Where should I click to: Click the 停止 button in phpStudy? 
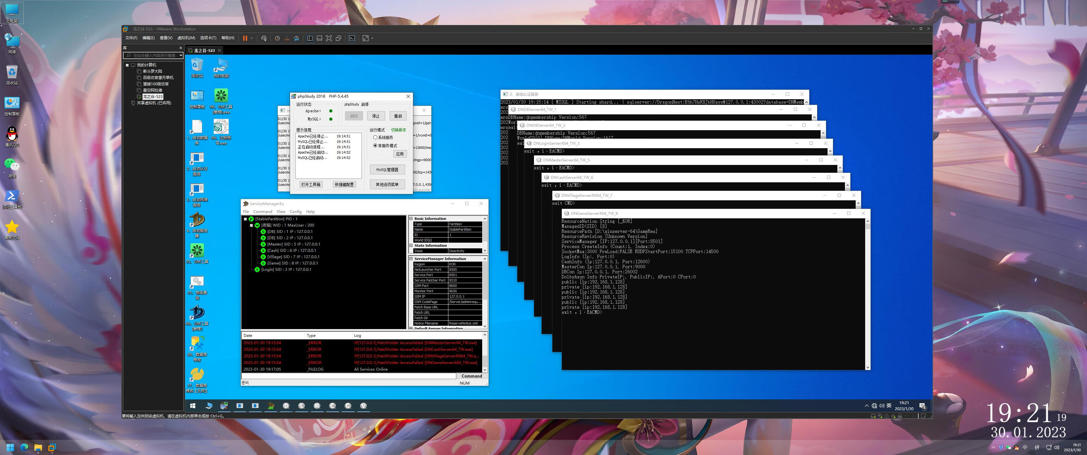[376, 116]
